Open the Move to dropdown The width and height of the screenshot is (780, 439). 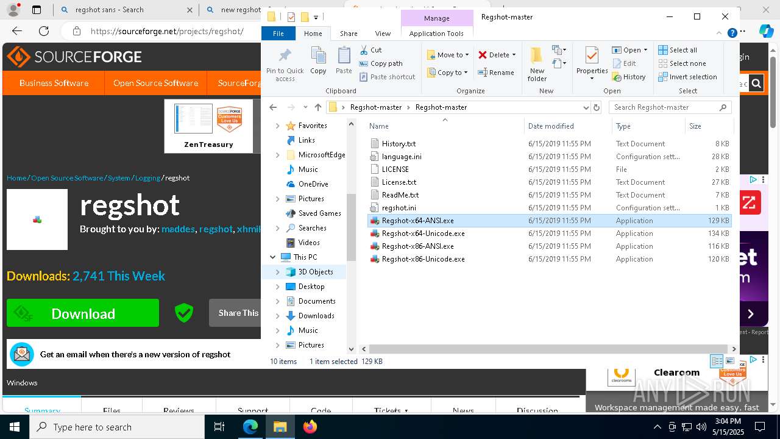(x=448, y=55)
